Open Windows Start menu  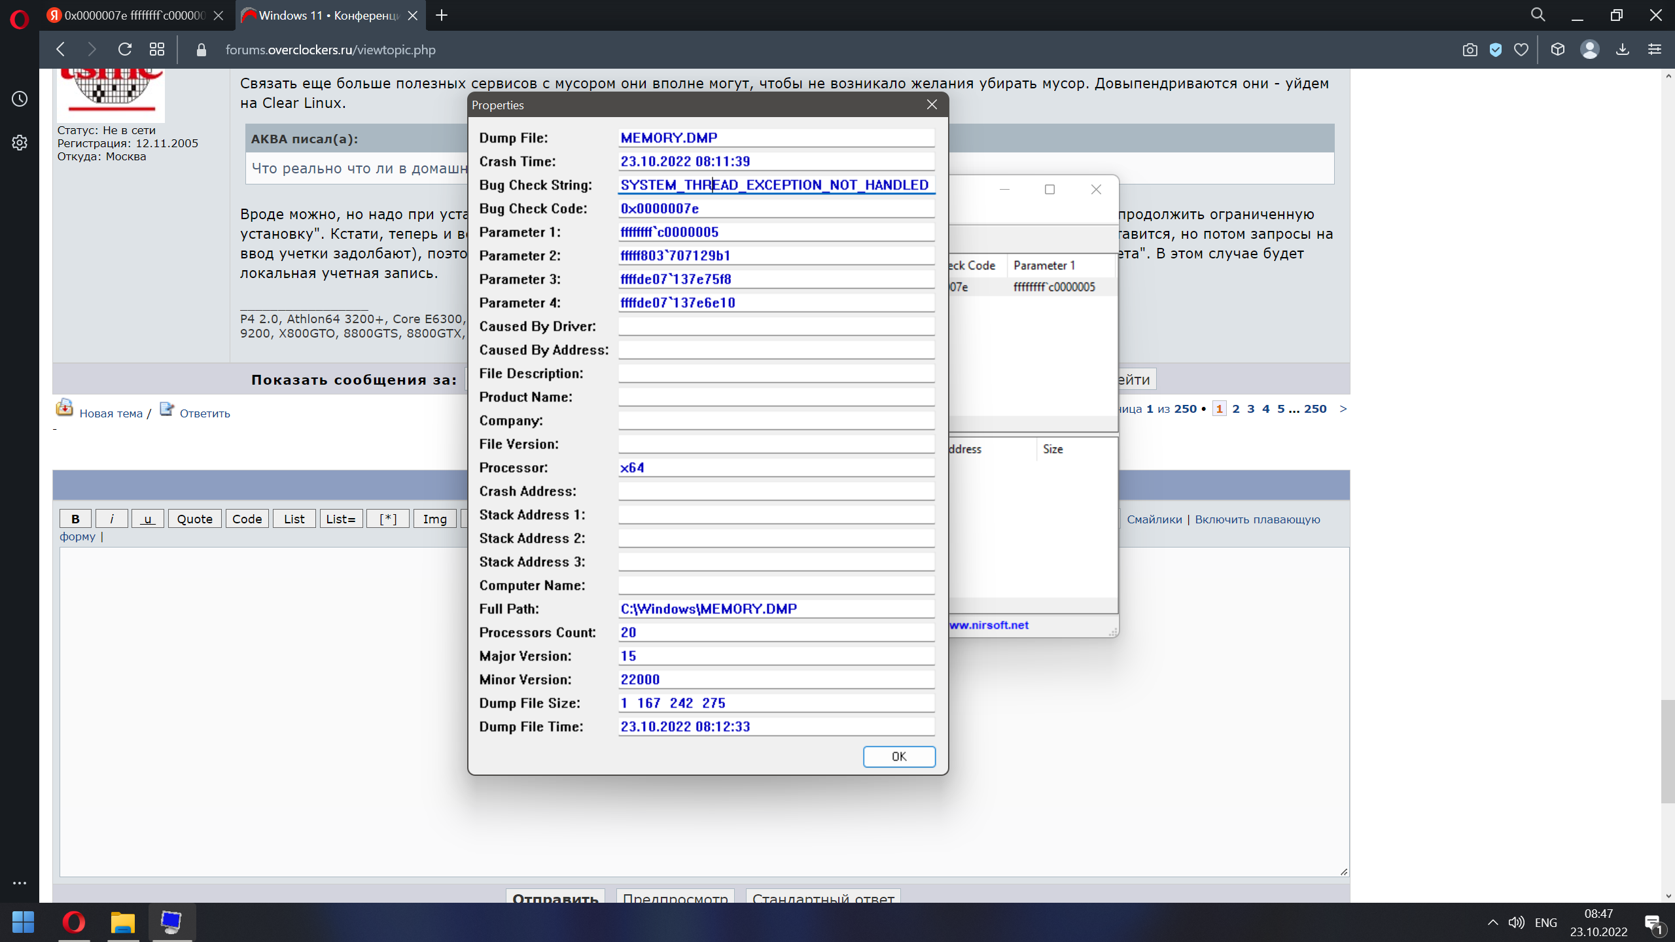coord(24,922)
